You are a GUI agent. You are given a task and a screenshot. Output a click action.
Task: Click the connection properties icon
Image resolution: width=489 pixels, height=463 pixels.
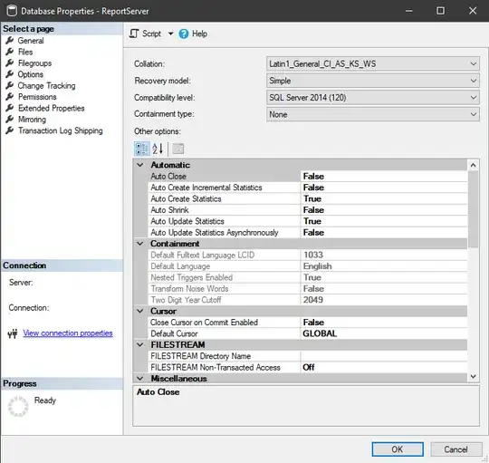[13, 333]
